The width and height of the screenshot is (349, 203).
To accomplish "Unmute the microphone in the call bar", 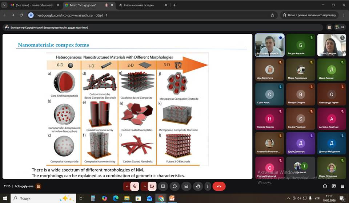I will [135, 186].
